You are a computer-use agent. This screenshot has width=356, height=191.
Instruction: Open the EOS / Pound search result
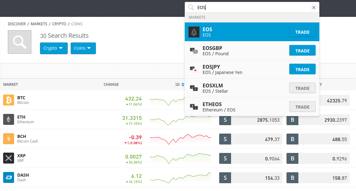click(x=252, y=51)
